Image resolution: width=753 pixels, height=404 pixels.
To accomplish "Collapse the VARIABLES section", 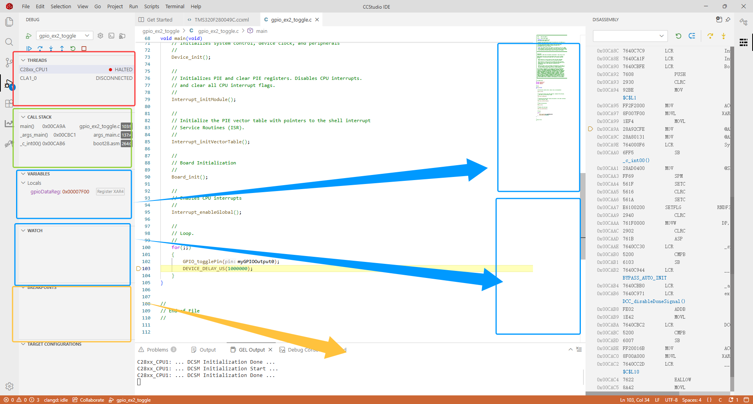I will tap(23, 174).
